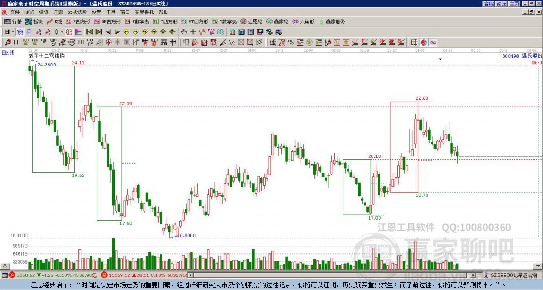Screen dimensions: 543x290
Task: Click the black left arrow icon
Action: [108, 32]
